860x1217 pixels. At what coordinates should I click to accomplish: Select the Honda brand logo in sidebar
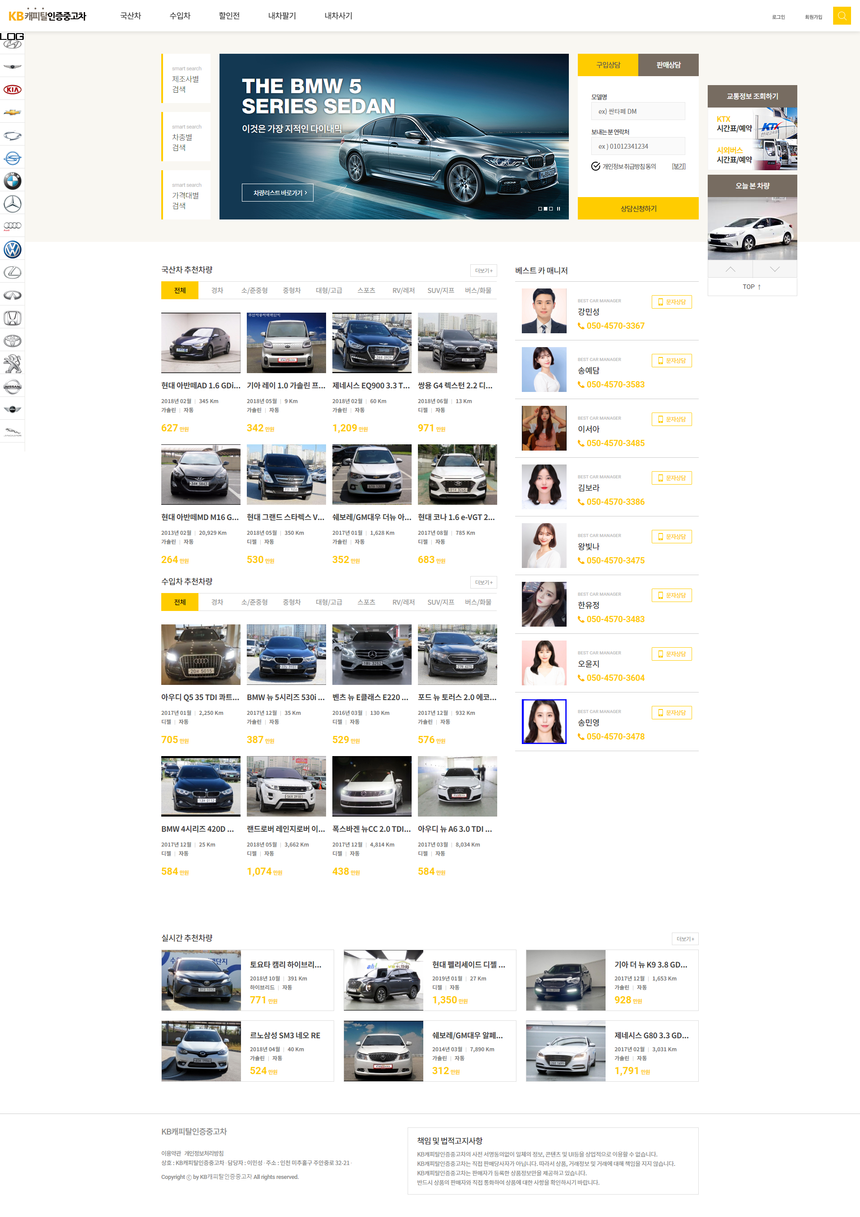12,318
